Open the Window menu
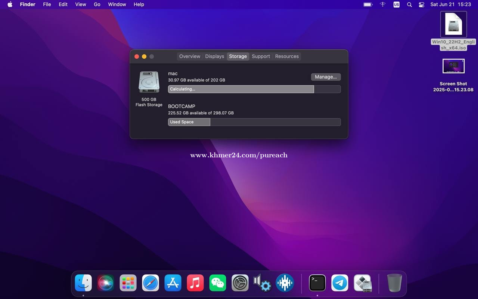Screen dimensions: 478x299 coord(117,4)
